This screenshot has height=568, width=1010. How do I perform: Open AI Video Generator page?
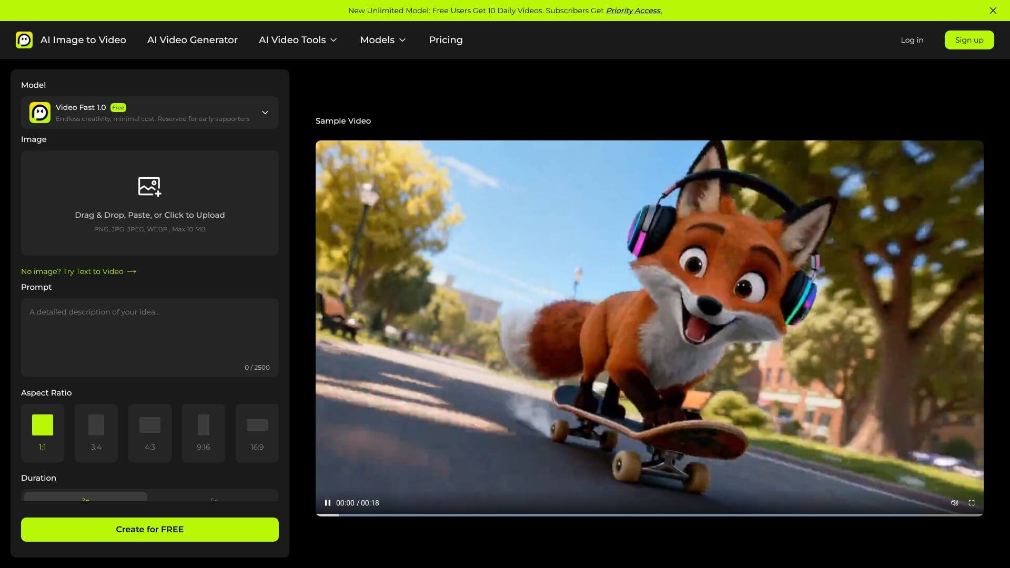coord(193,40)
